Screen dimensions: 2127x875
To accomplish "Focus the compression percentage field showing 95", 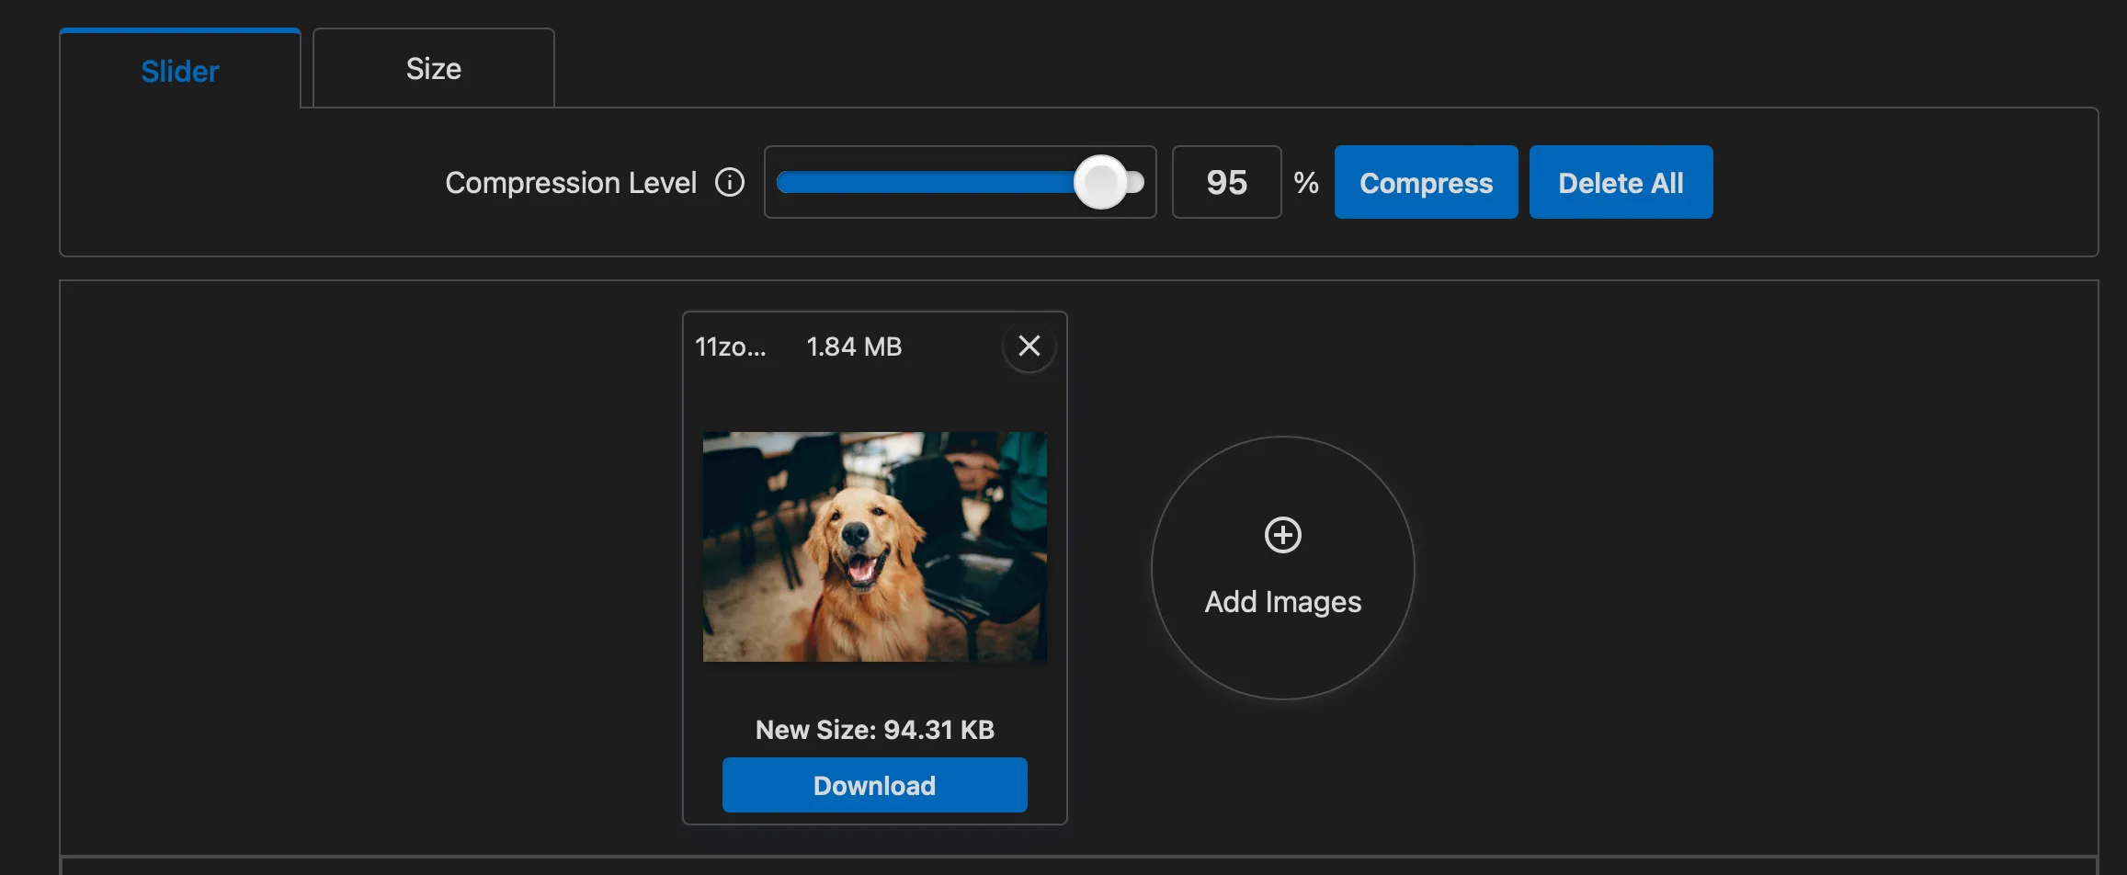I will tap(1226, 182).
